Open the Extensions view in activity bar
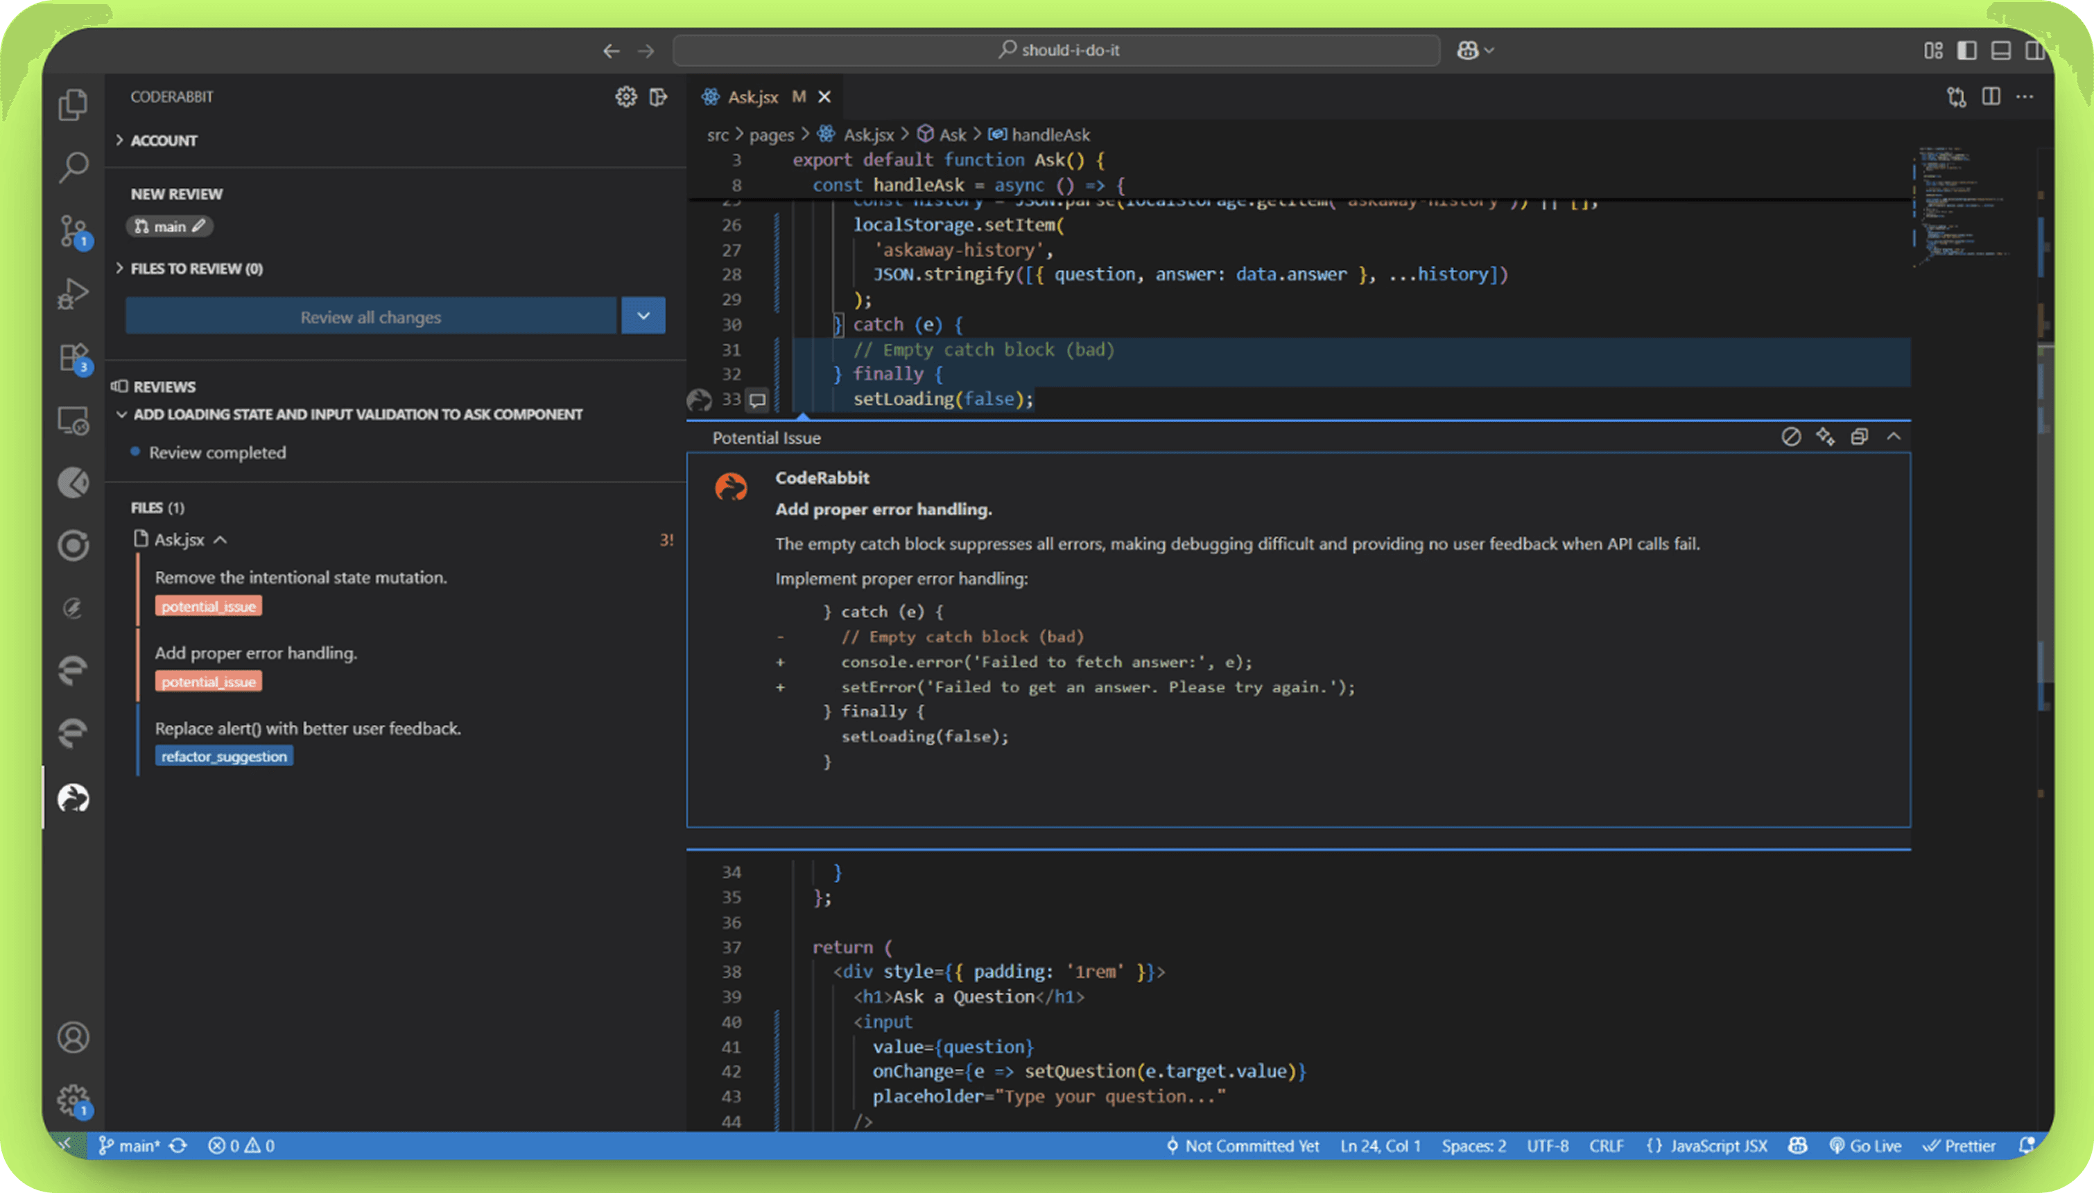 (x=73, y=357)
